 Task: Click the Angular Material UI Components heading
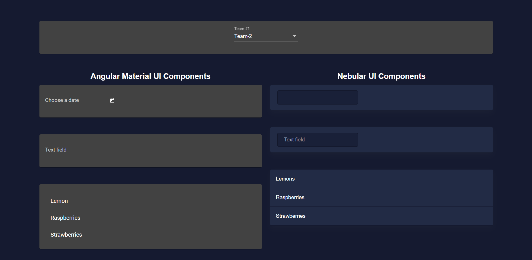[150, 76]
